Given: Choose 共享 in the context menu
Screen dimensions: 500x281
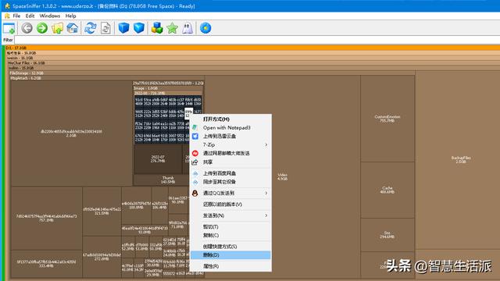Looking at the screenshot, I should tap(231, 162).
